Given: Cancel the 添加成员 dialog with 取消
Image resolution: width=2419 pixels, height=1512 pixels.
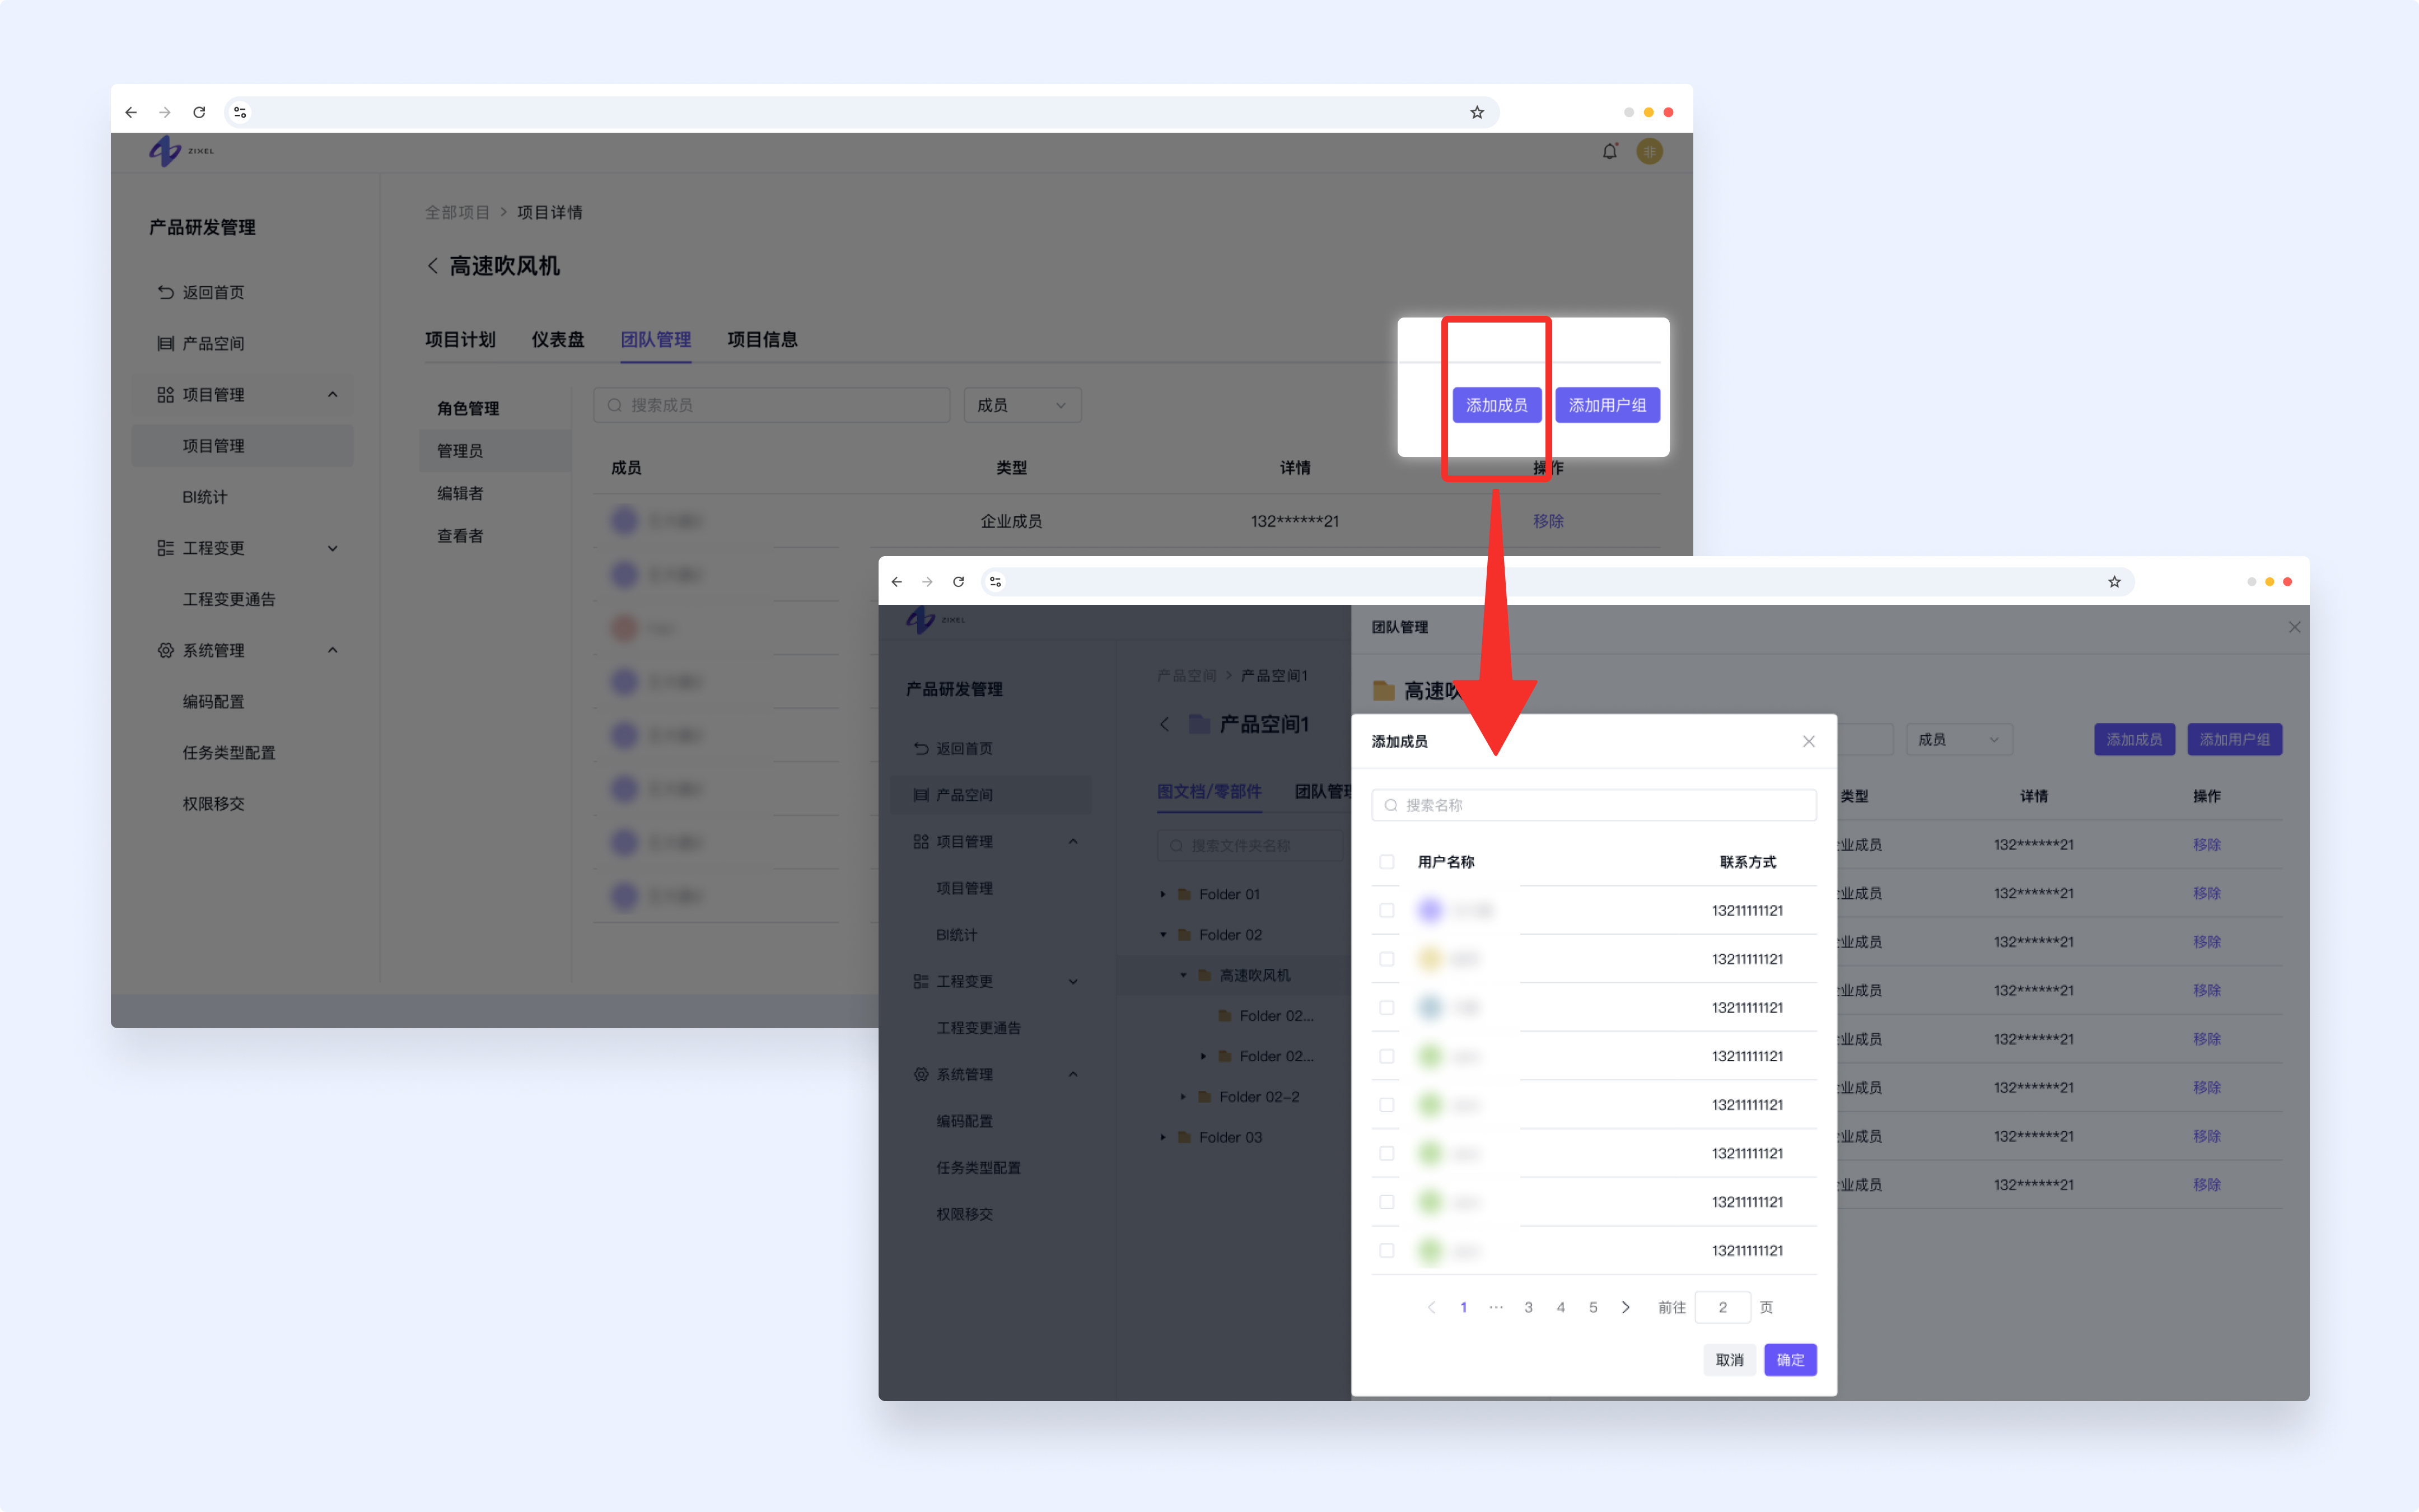Looking at the screenshot, I should pos(1729,1360).
